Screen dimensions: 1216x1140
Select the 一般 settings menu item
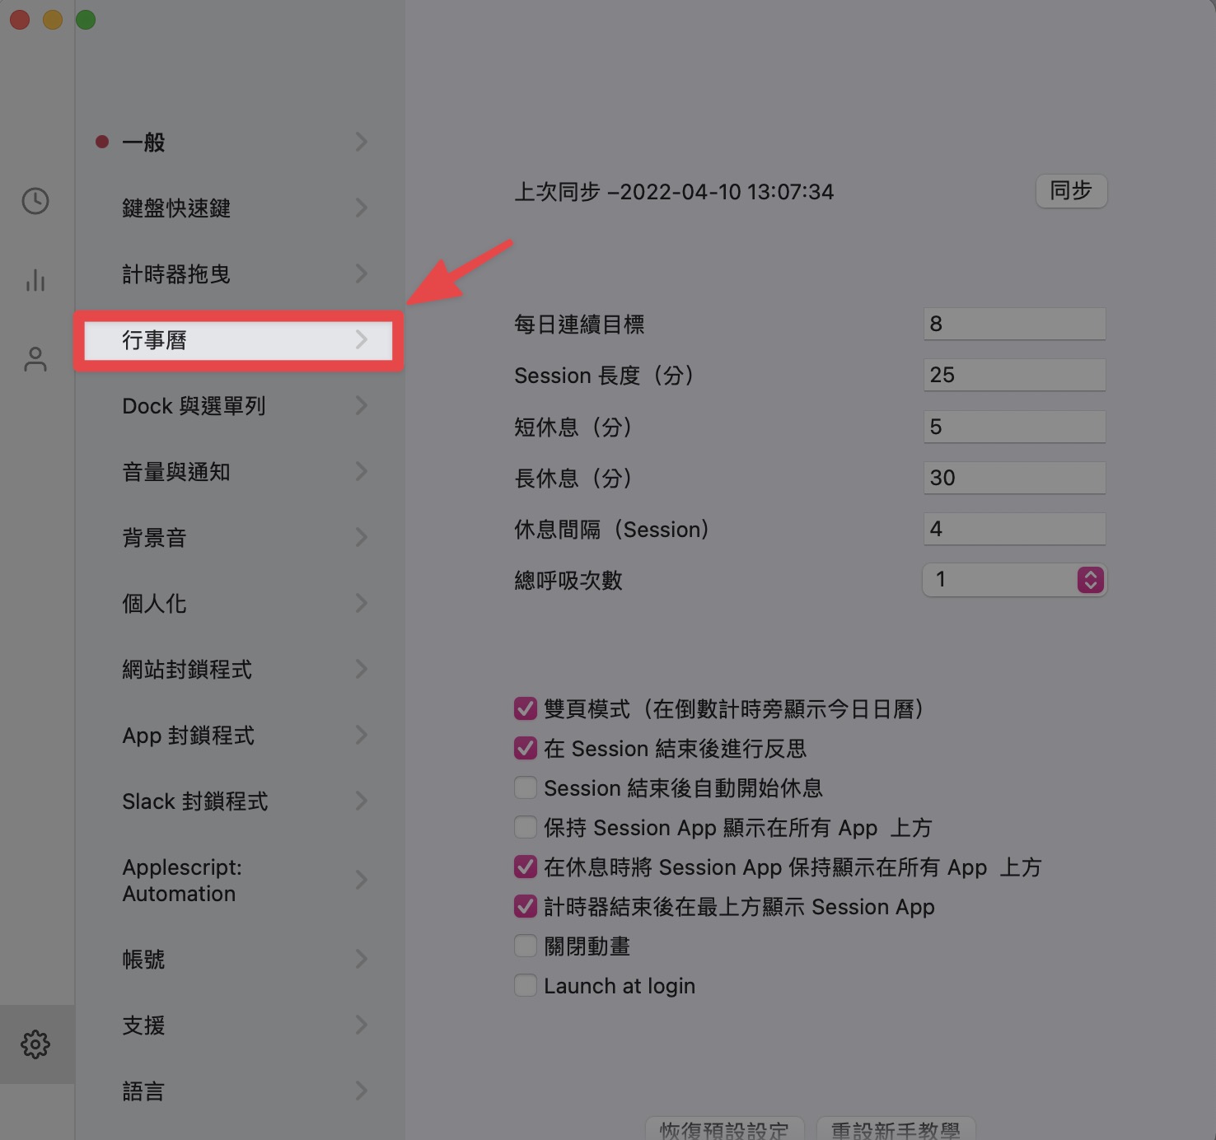(x=239, y=142)
